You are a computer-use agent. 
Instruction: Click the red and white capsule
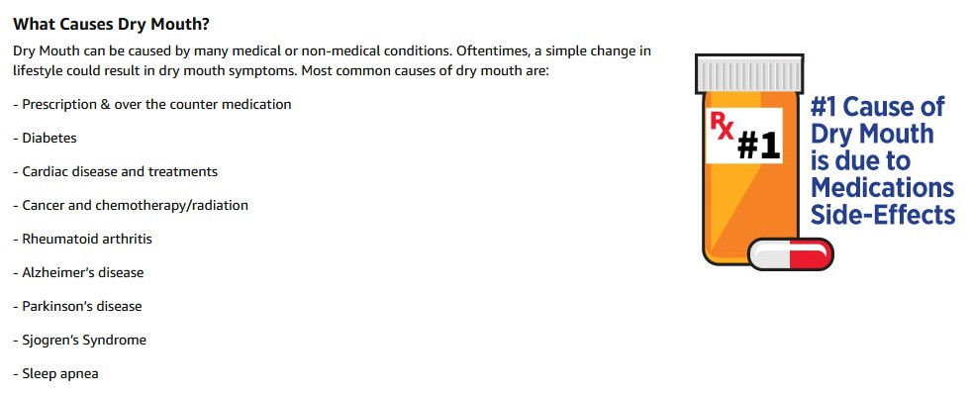[791, 254]
